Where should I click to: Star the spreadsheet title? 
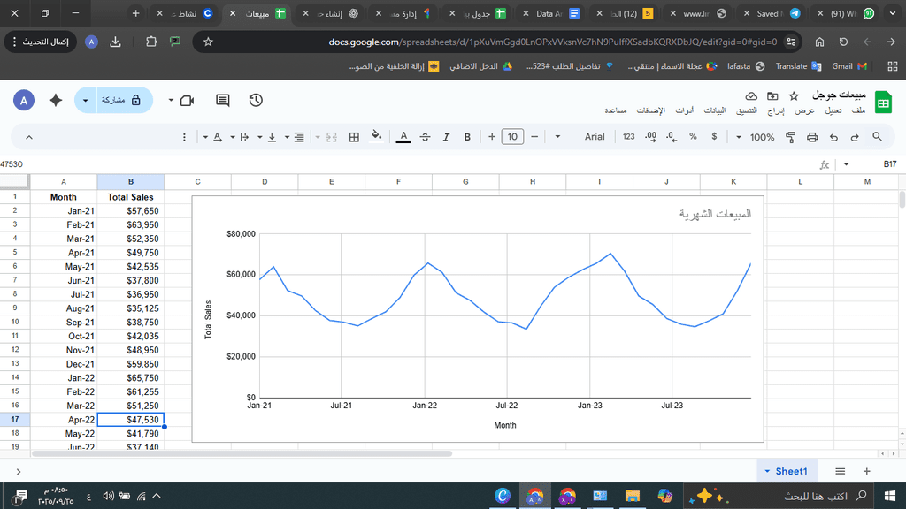coord(794,95)
